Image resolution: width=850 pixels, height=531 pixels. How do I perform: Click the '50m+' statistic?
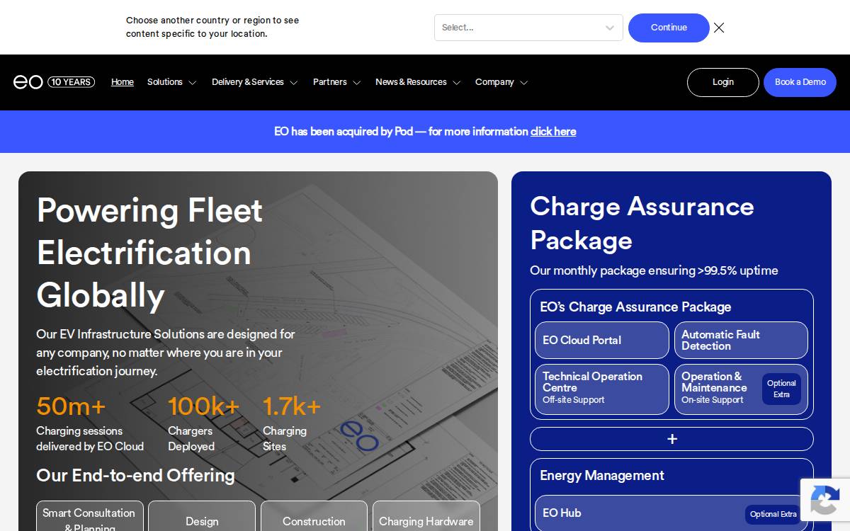tap(71, 406)
